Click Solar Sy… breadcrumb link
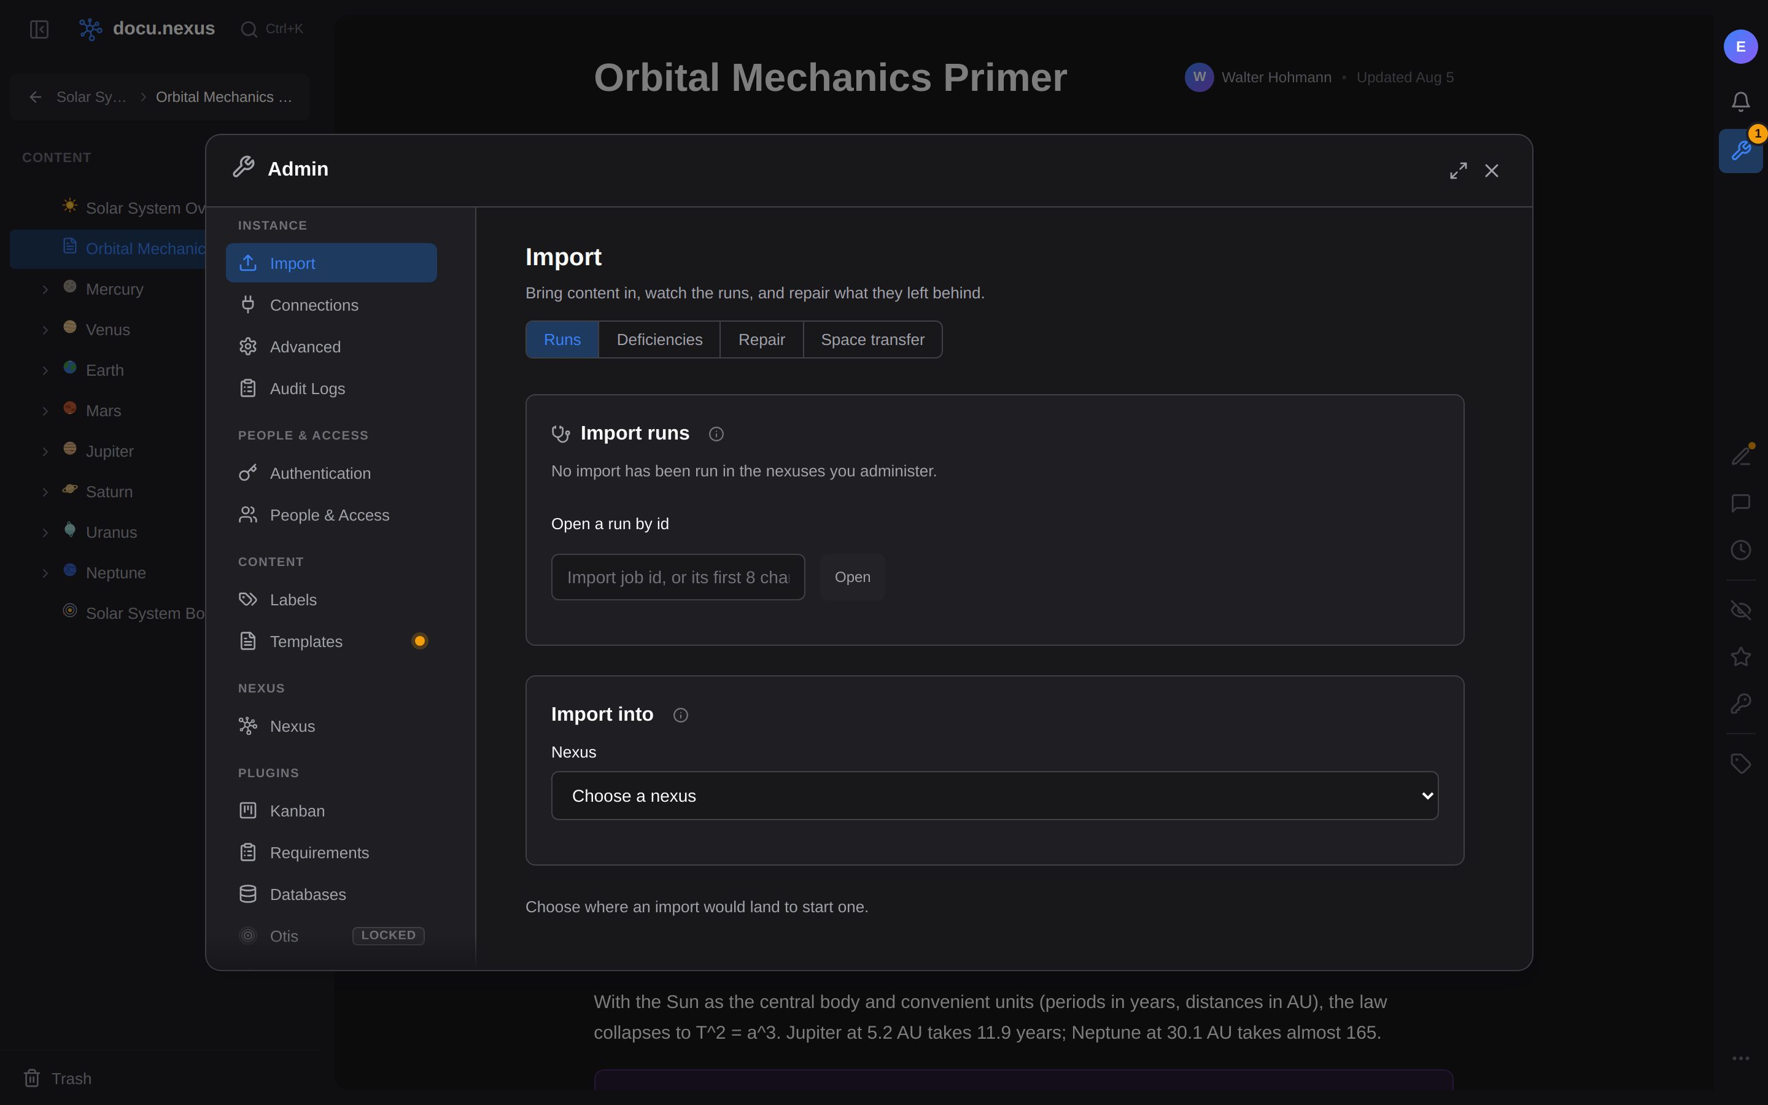 tap(91, 97)
